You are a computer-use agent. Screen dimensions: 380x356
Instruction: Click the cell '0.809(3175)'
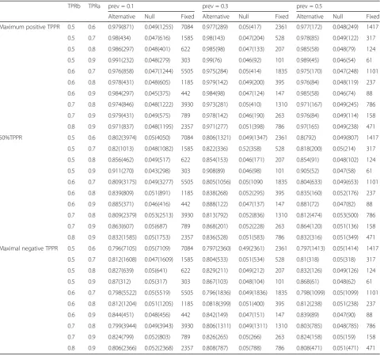pyautogui.click(x=123, y=182)
